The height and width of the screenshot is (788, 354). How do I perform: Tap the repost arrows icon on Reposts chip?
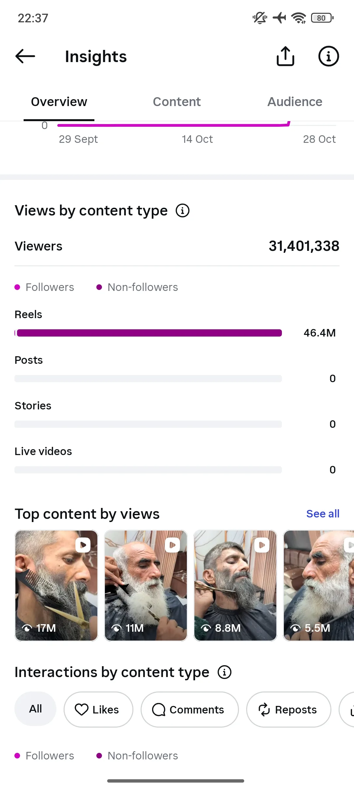point(264,710)
